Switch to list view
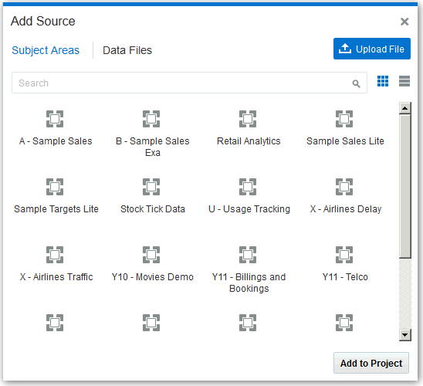The image size is (423, 386). point(404,81)
